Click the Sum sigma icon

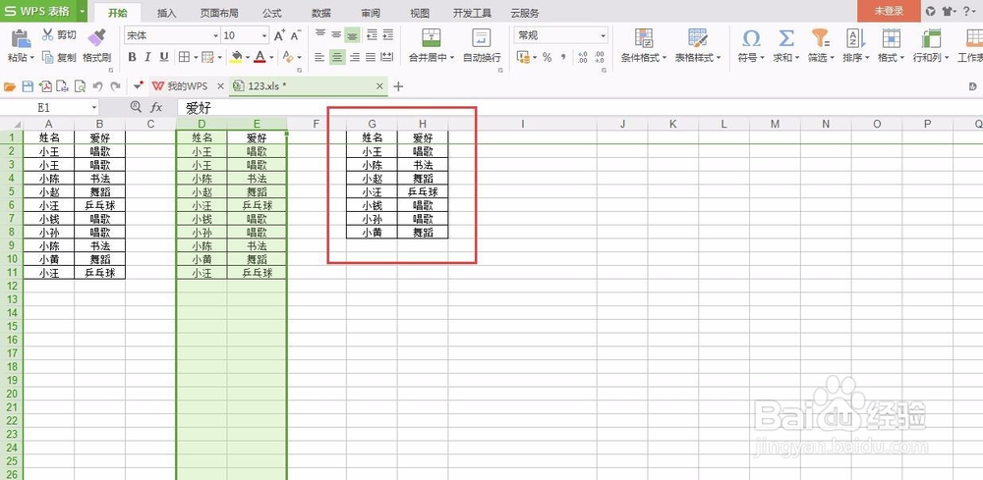click(x=785, y=38)
